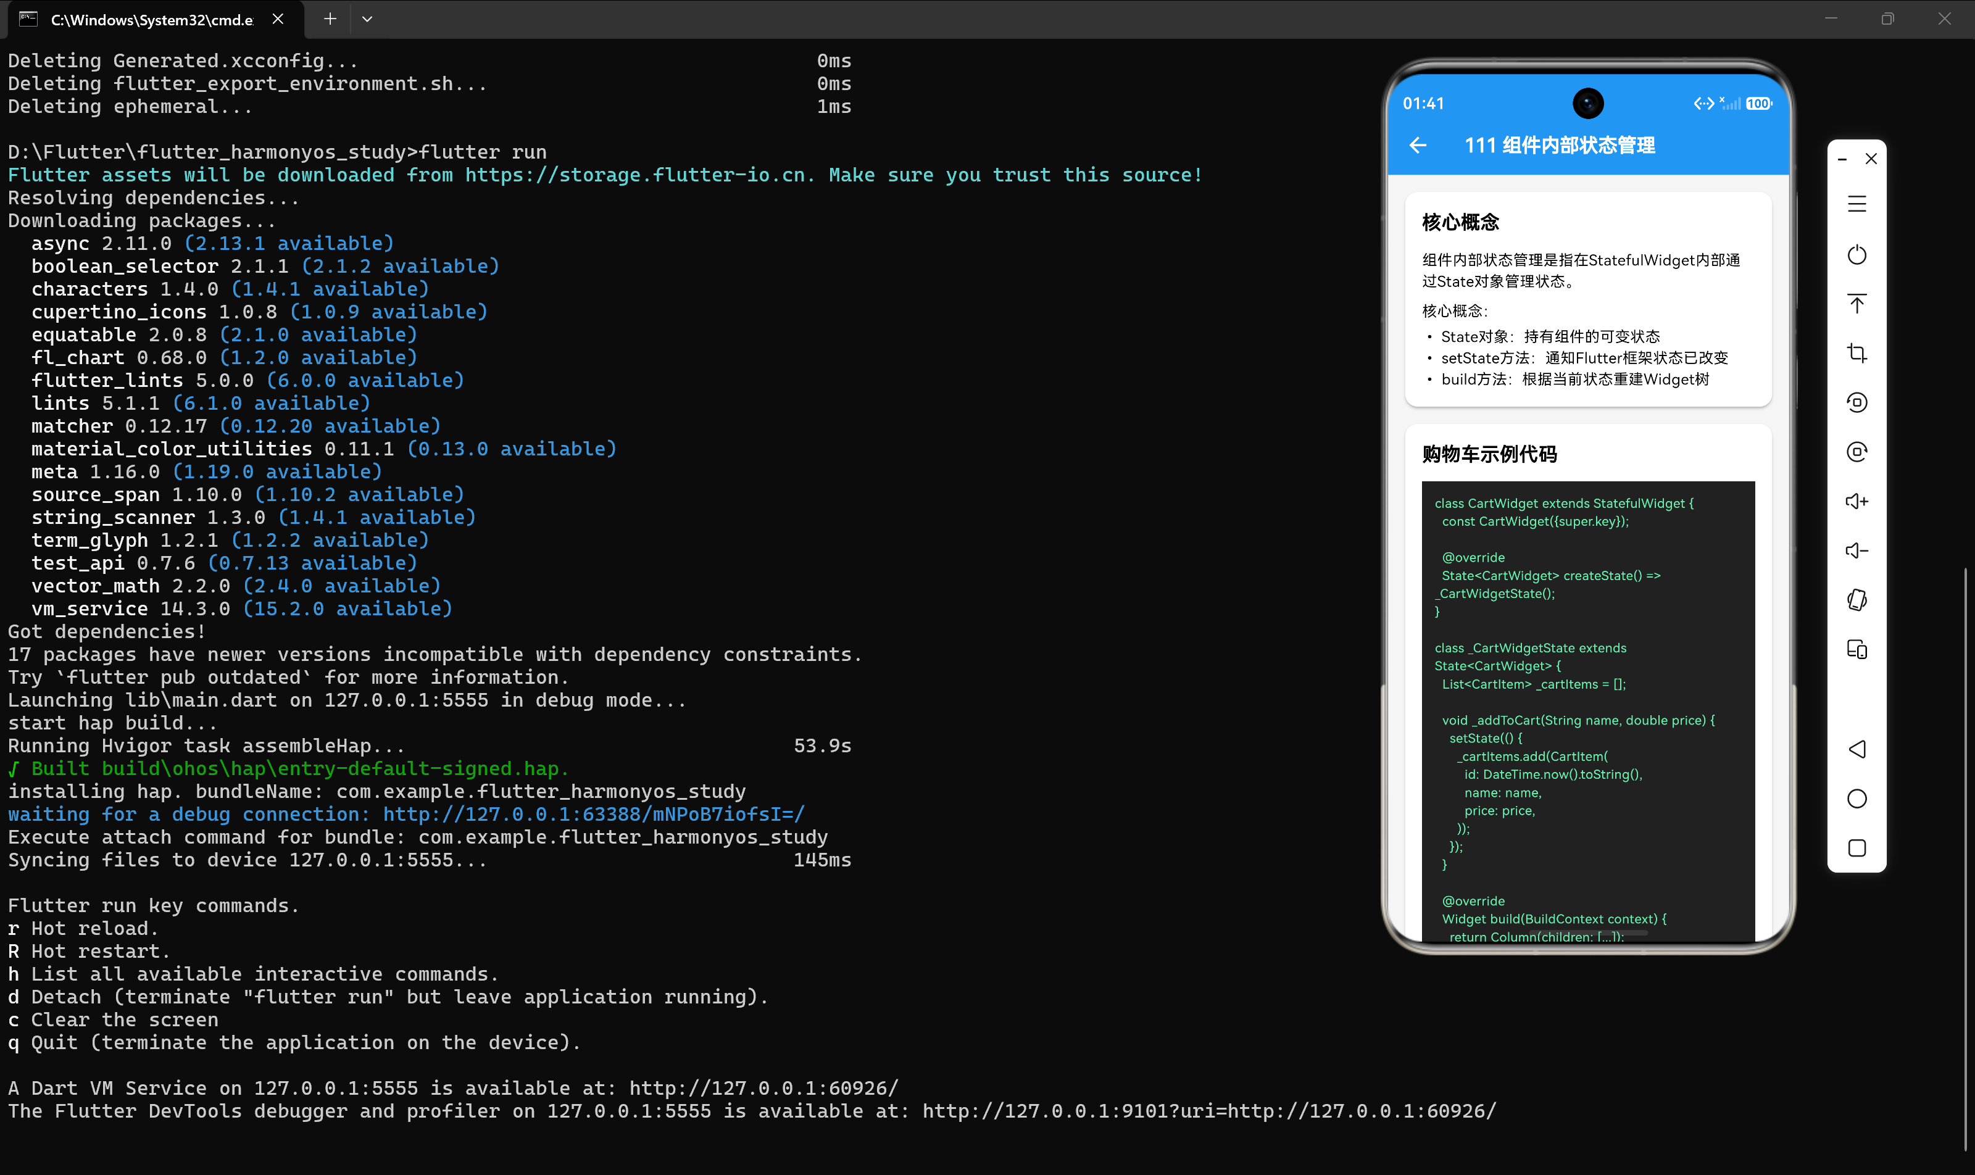Screen dimensions: 1975x1175
Task: Click 'Syncing files to device' line
Action: tap(429, 860)
